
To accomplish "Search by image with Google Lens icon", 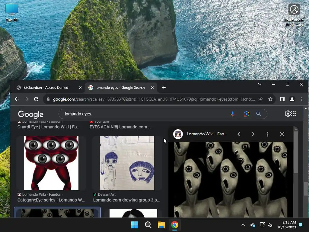I will point(246,114).
